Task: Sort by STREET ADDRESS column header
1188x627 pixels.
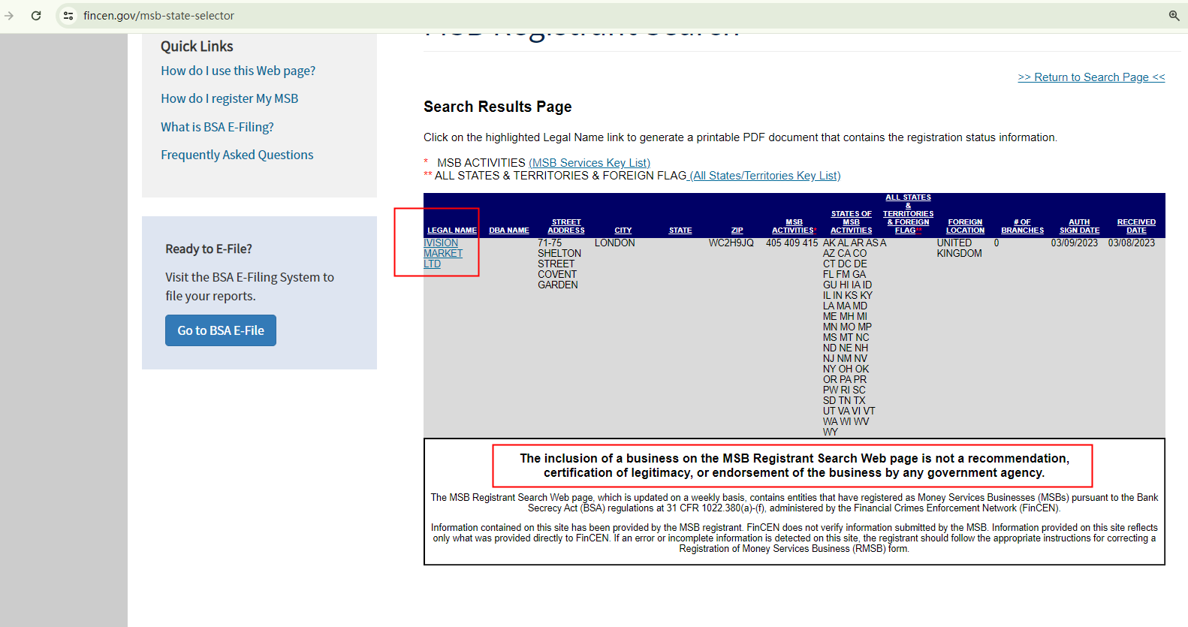Action: point(566,226)
